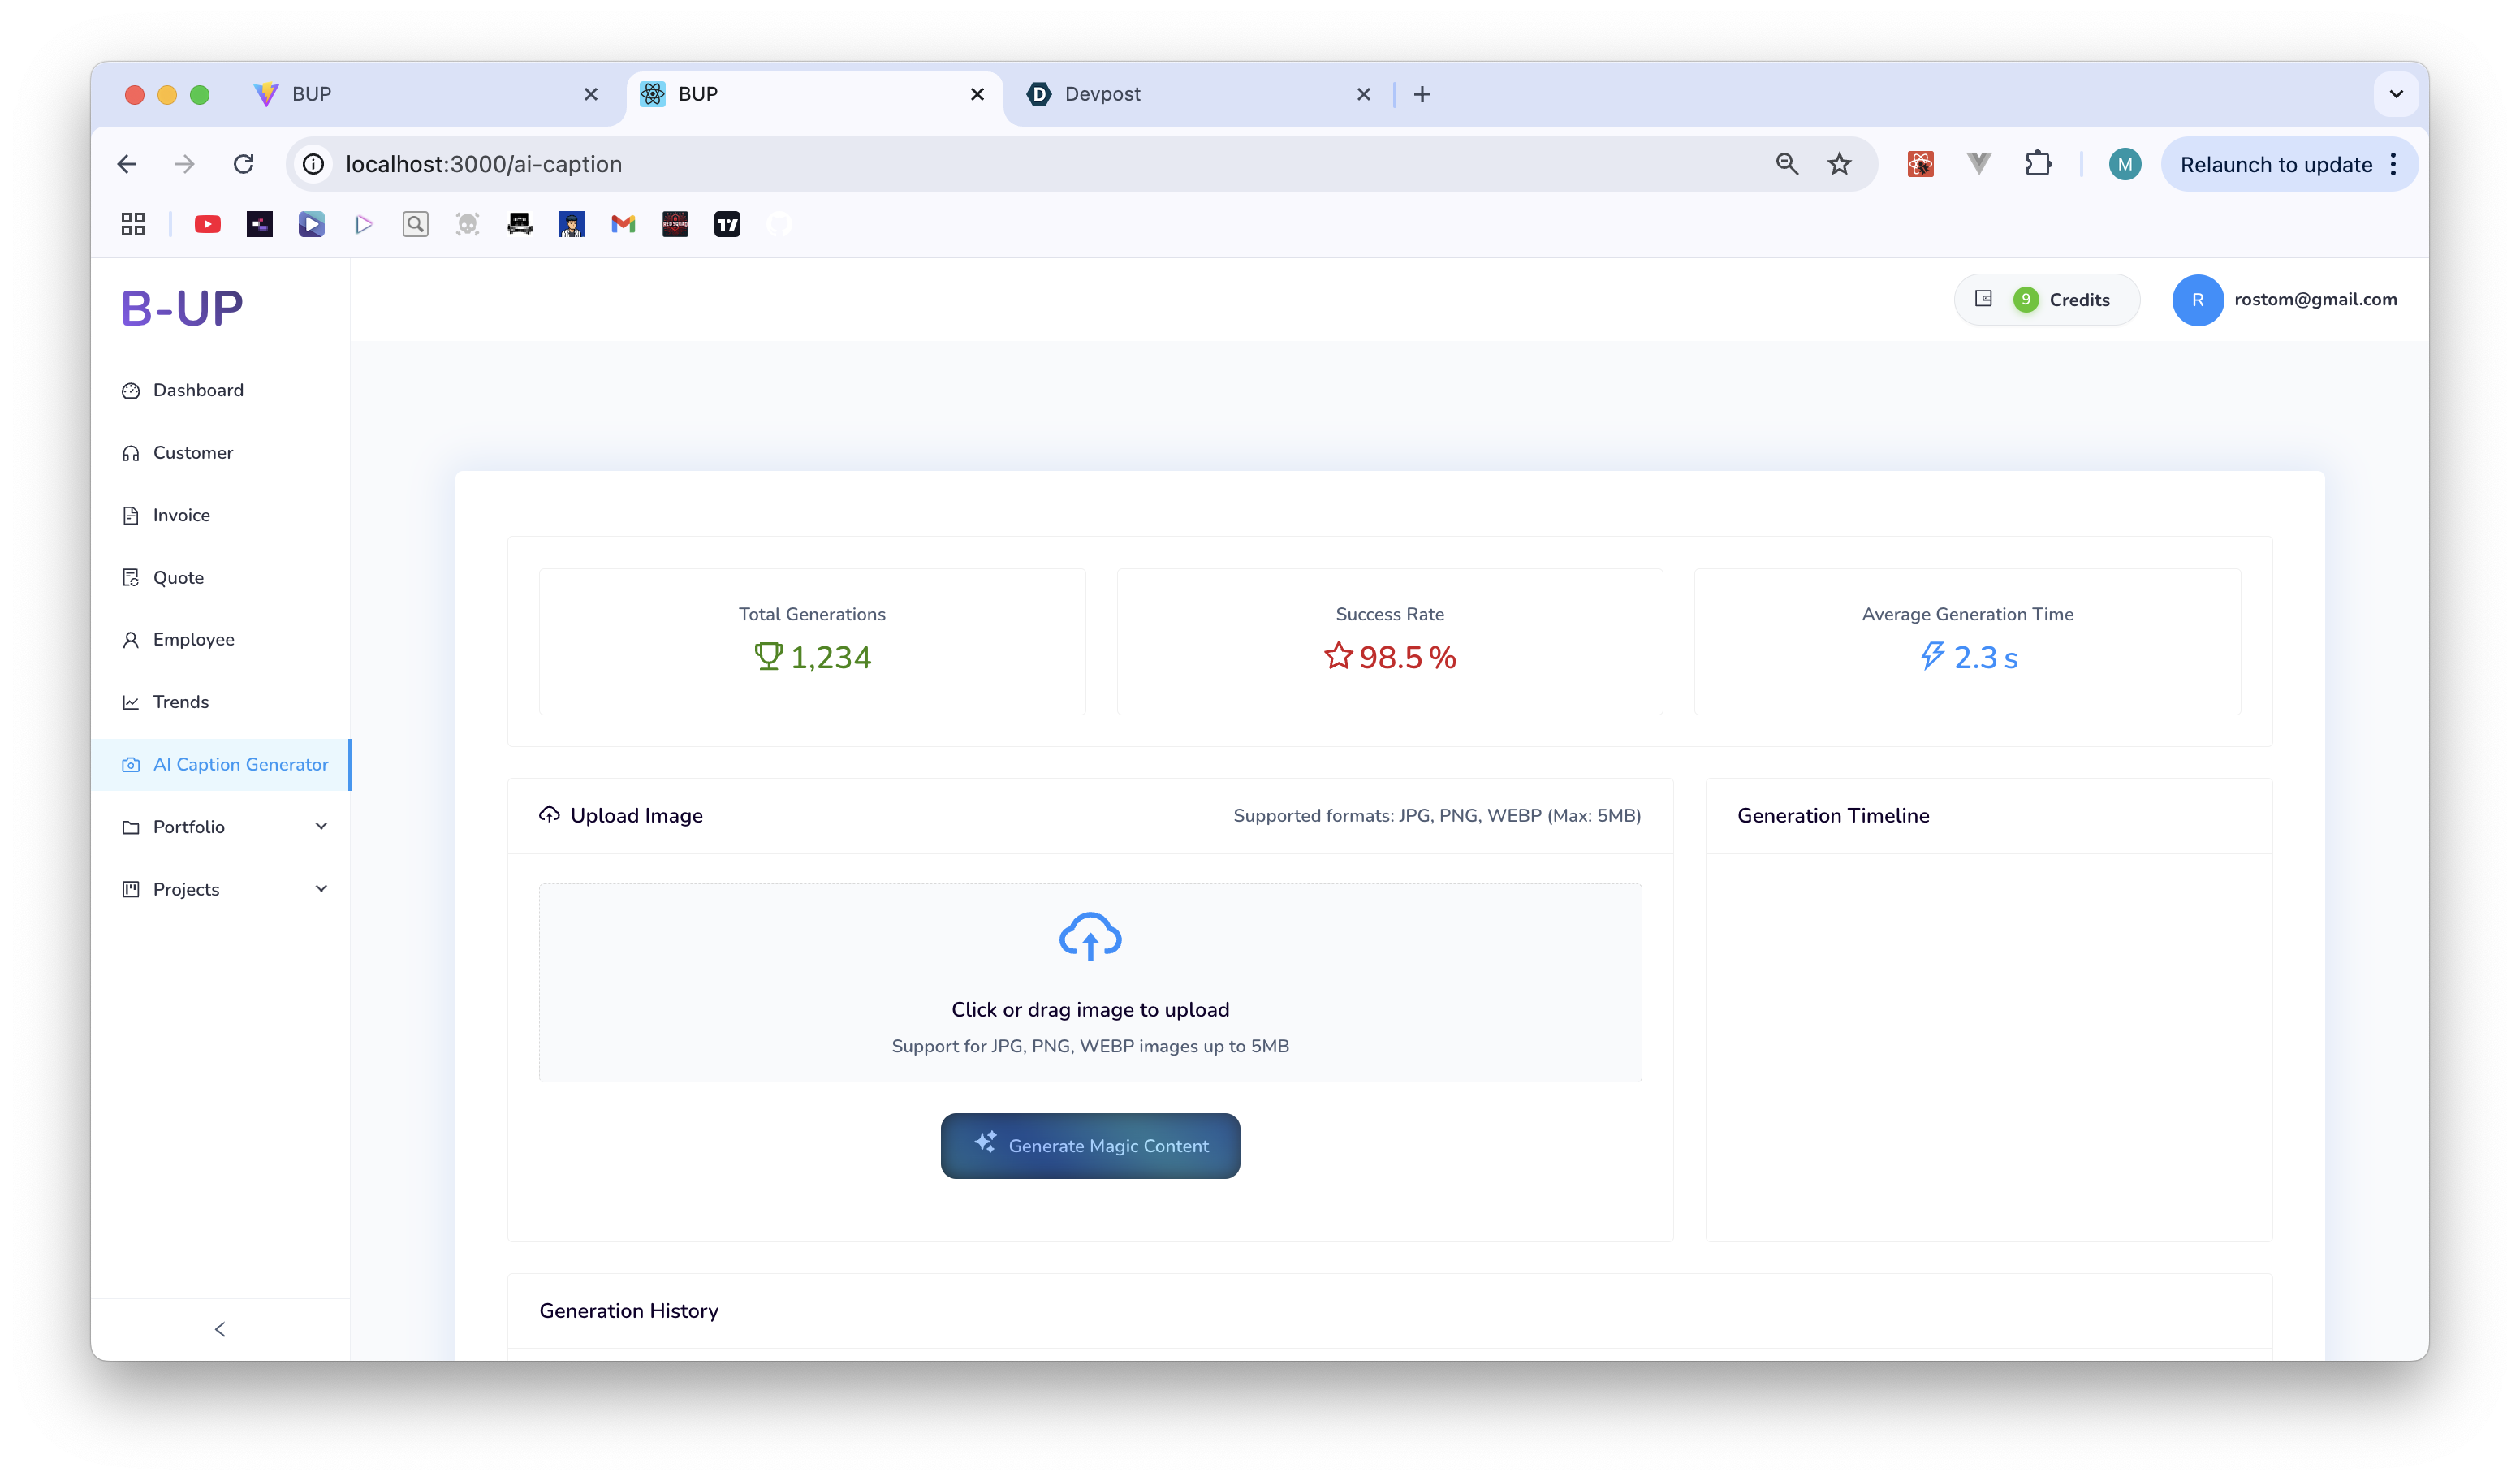Image resolution: width=2520 pixels, height=1481 pixels.
Task: Click the user avatar with letter R
Action: tap(2197, 300)
